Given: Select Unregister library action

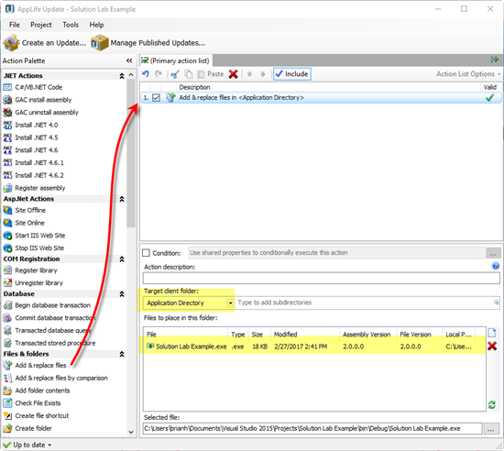Looking at the screenshot, I should pos(33,283).
